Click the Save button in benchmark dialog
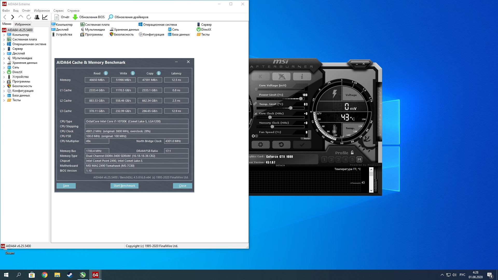498x280 pixels. pos(66,186)
